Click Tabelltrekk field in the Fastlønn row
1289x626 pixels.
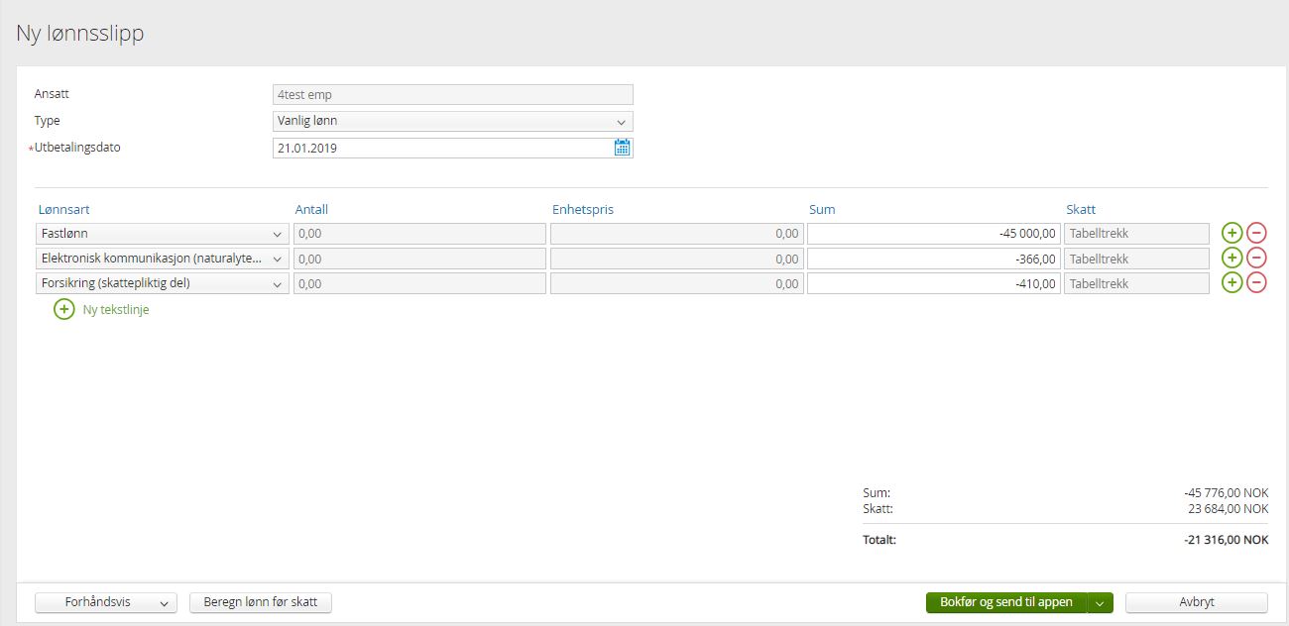point(1136,234)
